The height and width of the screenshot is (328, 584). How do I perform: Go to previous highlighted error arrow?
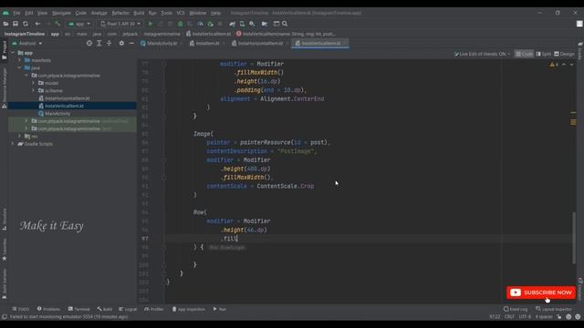point(564,65)
